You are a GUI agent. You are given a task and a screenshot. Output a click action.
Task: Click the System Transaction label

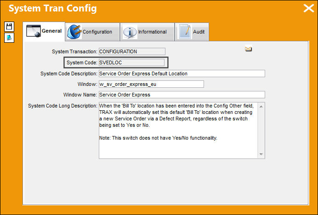(74, 51)
